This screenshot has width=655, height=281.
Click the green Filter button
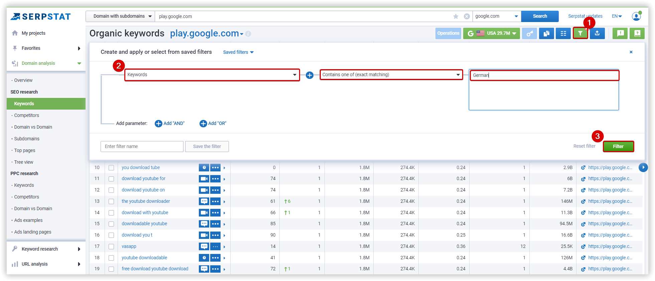(x=618, y=147)
